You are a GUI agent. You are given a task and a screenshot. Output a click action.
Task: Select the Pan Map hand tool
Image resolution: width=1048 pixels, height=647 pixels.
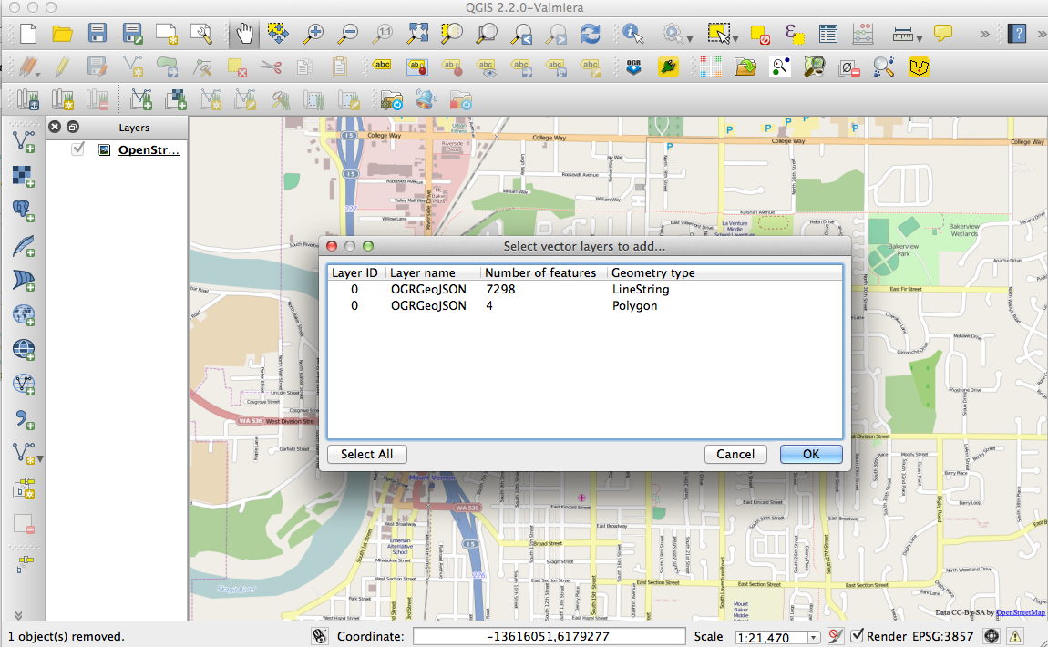pos(244,34)
